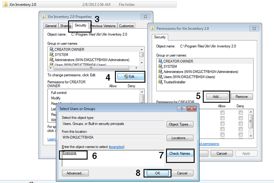Click Apply in the Permissions window
The width and height of the screenshot is (274, 183).
coord(246,153)
